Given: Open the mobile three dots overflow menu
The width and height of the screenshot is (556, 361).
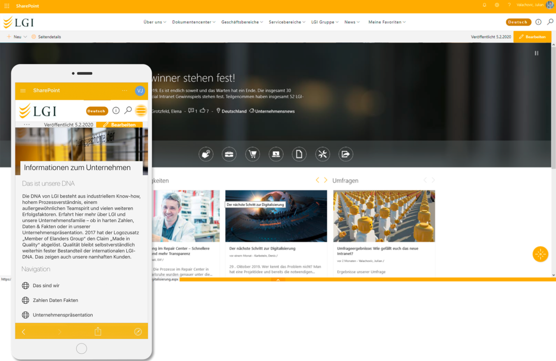Looking at the screenshot, I should (x=125, y=91).
